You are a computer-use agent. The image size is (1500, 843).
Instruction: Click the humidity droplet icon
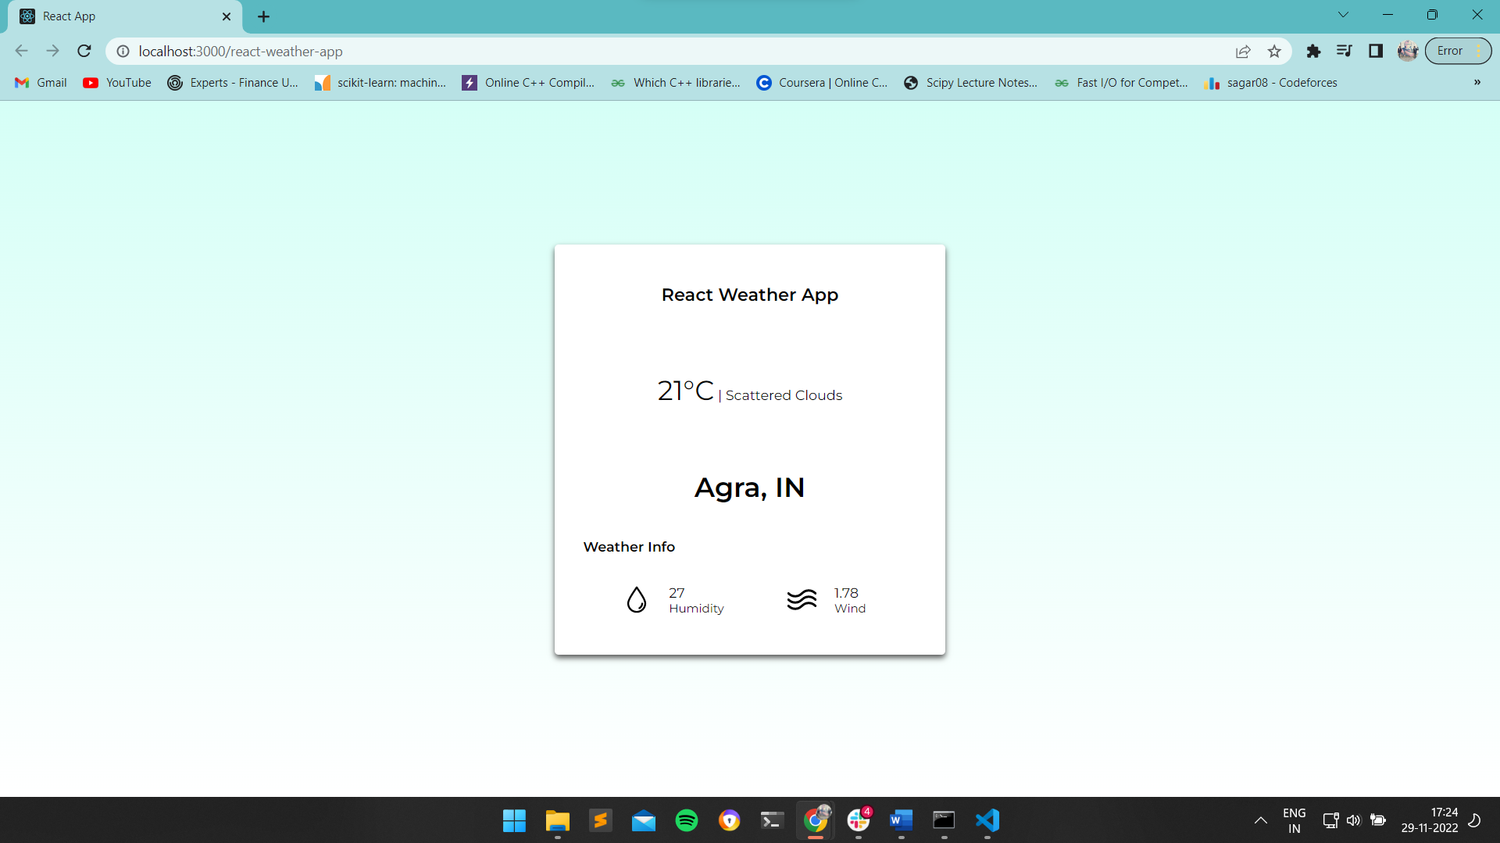pos(637,599)
